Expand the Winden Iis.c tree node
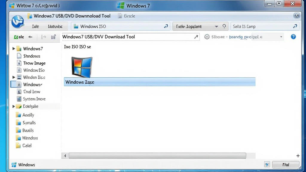Screen dimensions: 306x172 point(14,77)
